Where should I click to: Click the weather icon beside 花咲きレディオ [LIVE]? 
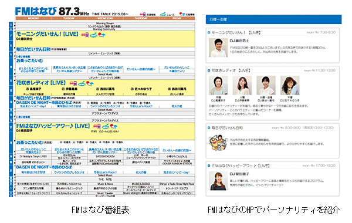(90, 83)
